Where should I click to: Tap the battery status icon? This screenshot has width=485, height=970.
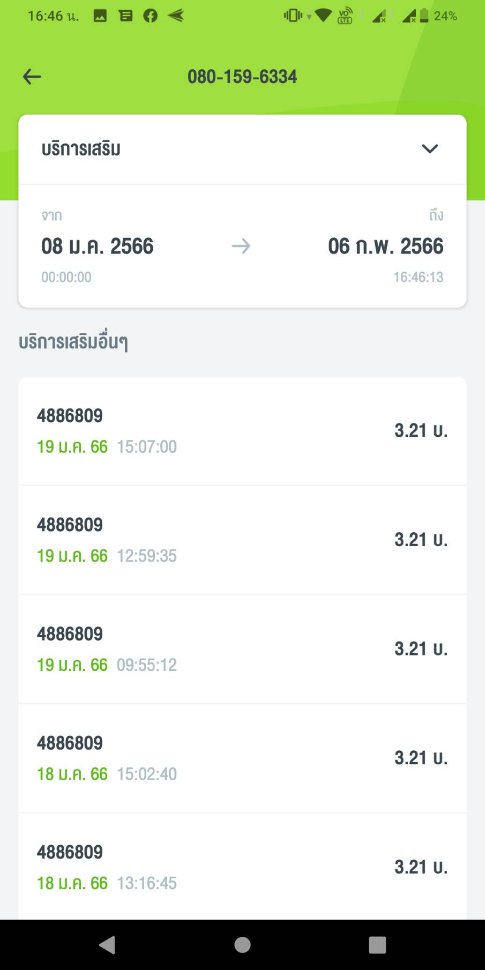(424, 16)
